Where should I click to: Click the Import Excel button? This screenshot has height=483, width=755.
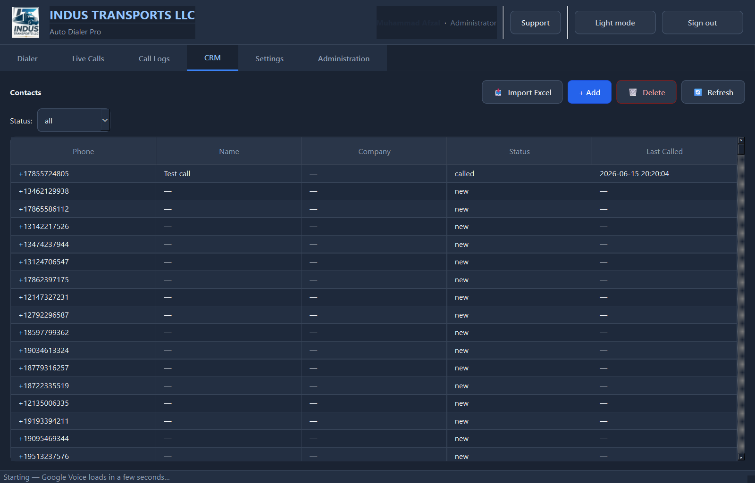pyautogui.click(x=522, y=92)
